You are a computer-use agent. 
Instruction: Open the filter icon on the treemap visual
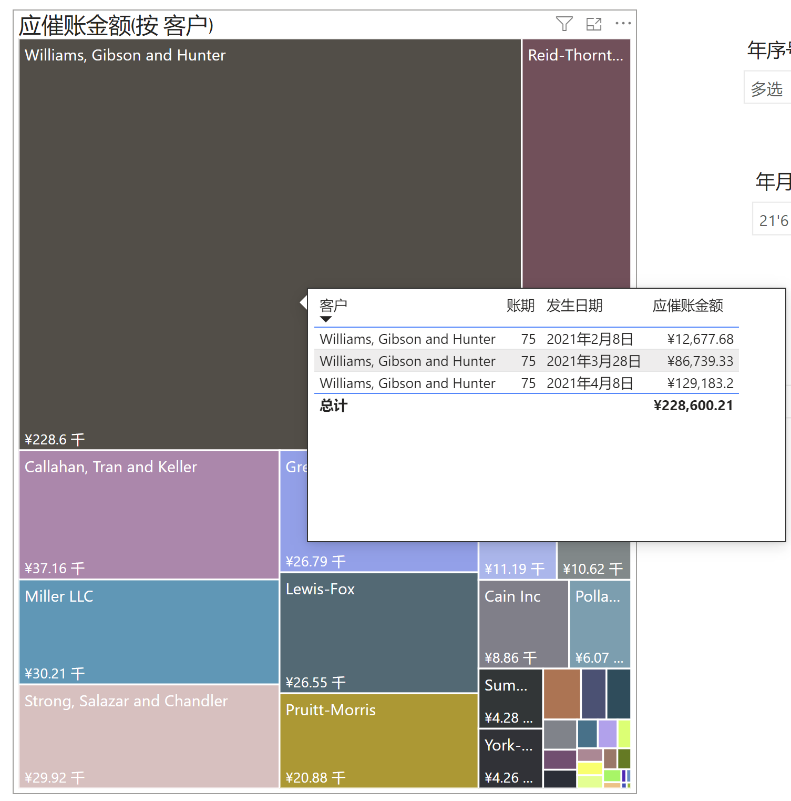coord(564,24)
